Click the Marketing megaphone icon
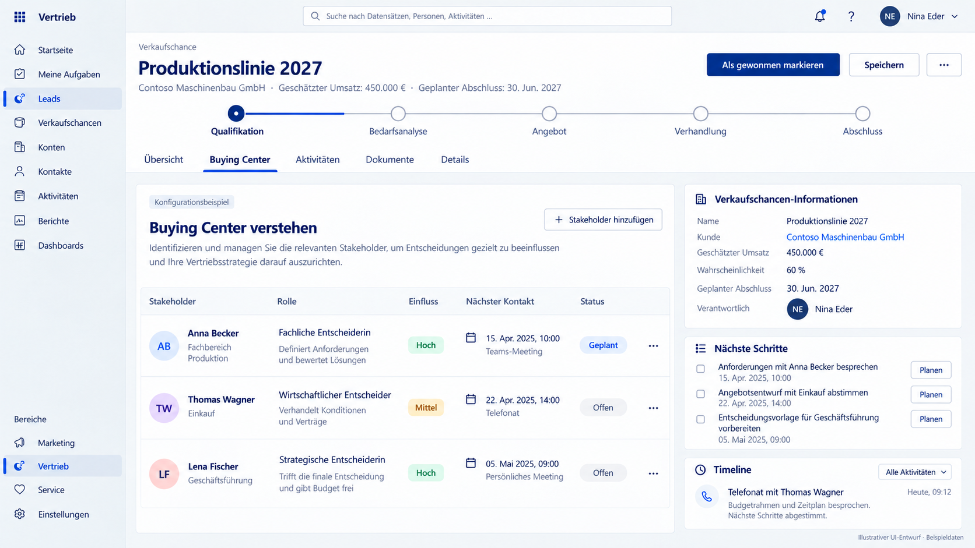 20,443
